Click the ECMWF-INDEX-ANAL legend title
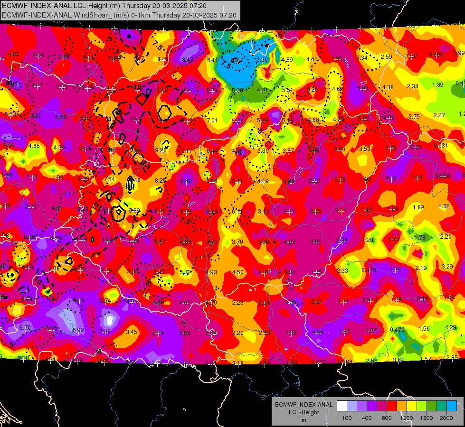The height and width of the screenshot is (427, 465). click(x=304, y=405)
